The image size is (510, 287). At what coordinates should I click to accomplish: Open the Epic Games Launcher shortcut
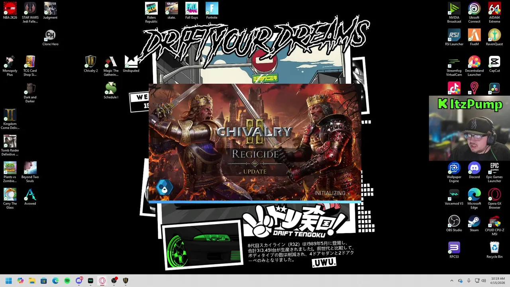coord(494,172)
